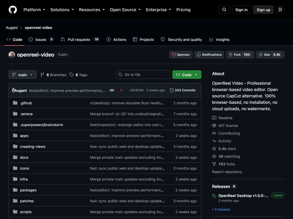
Task: Open commit hash c934046 link
Action: 136,90
